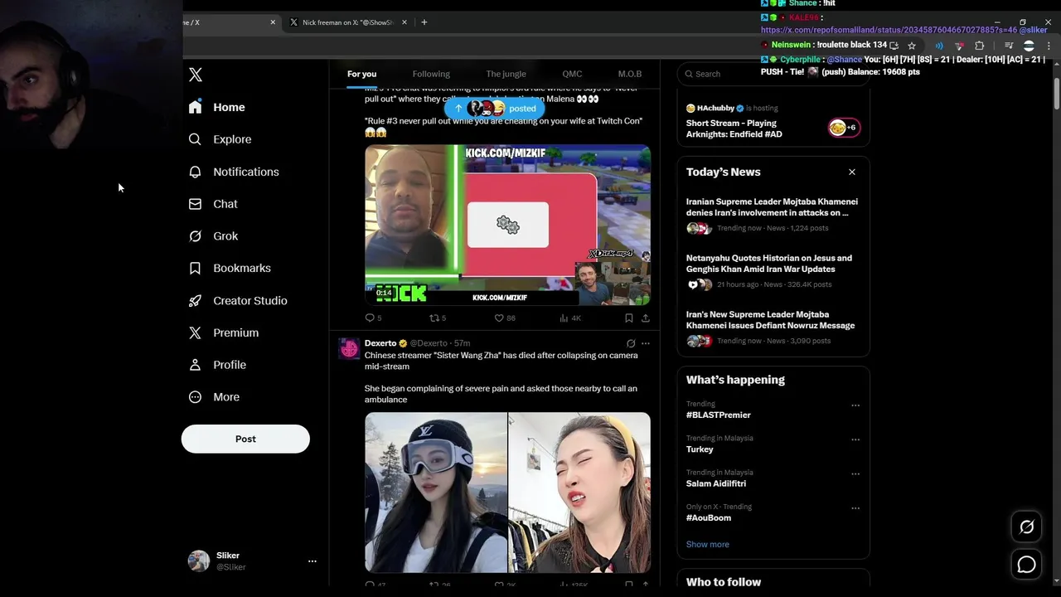Open account menu dots next to Sliker

click(x=312, y=561)
